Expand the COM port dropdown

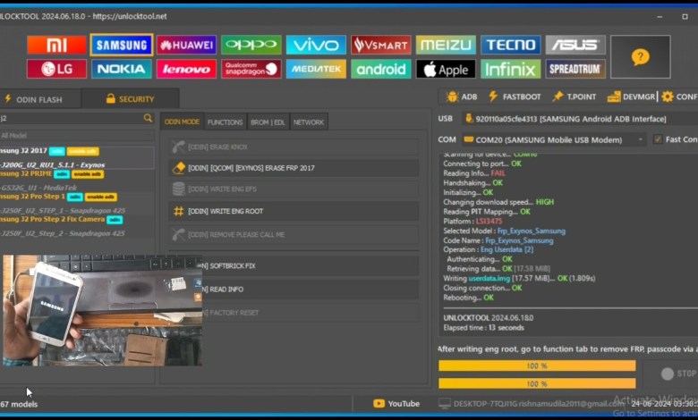641,139
